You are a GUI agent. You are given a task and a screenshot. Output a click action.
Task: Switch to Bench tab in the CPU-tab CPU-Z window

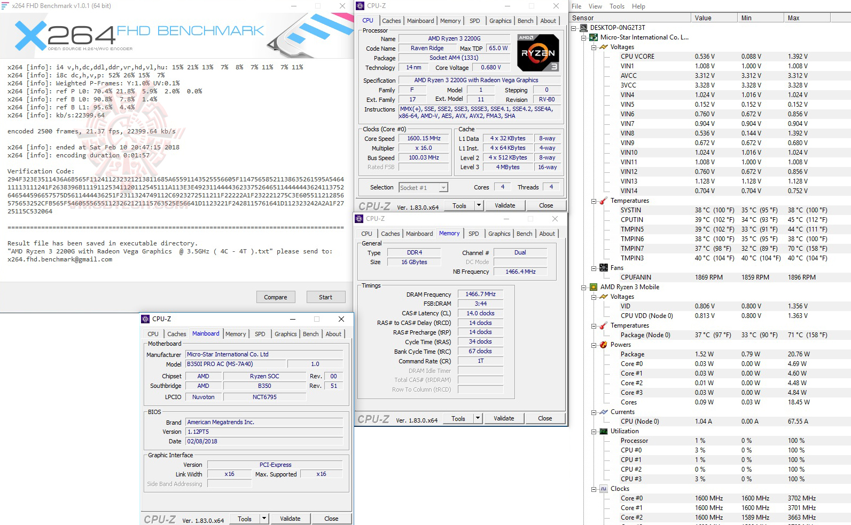coord(526,21)
